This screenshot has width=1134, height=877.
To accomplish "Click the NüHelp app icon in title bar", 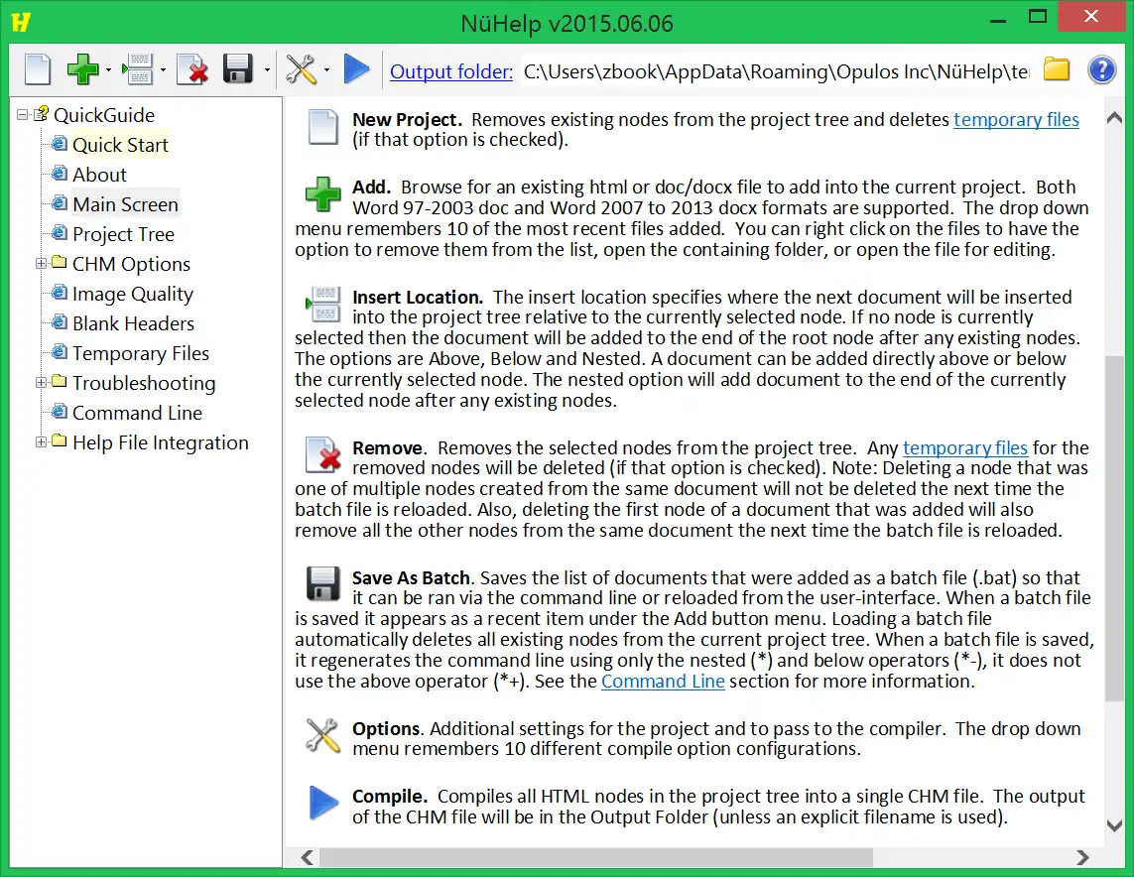I will [21, 23].
